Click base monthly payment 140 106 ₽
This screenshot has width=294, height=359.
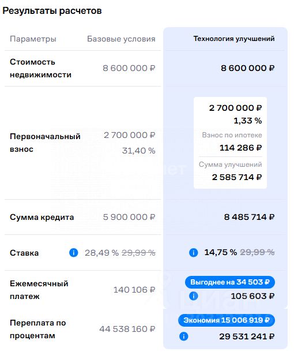(x=134, y=290)
